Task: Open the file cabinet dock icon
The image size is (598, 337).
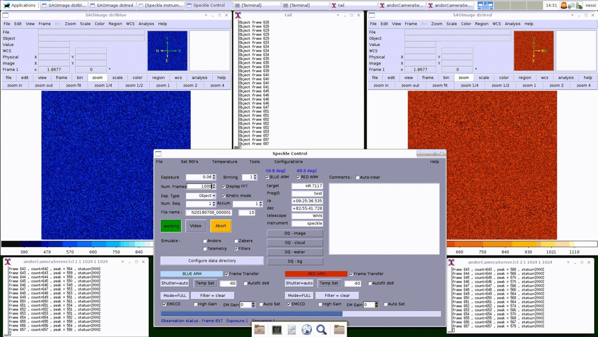Action: pyautogui.click(x=292, y=330)
